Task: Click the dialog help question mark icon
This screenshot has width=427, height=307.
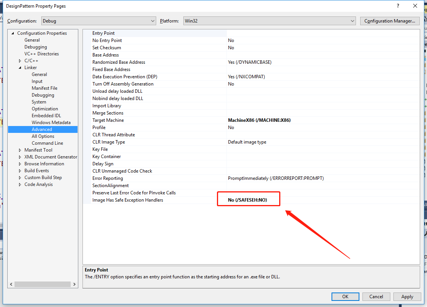Action: pyautogui.click(x=398, y=6)
